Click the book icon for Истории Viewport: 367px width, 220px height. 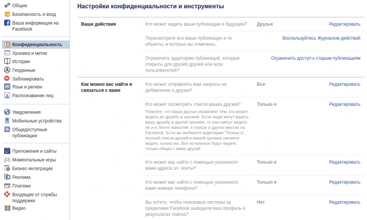pos(7,62)
